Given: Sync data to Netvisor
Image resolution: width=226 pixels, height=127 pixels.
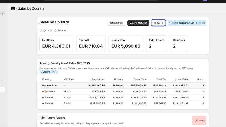Looking at the screenshot, I should point(138,23).
